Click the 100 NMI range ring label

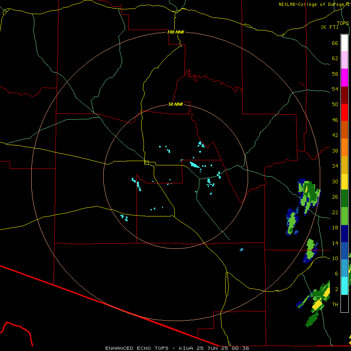[175, 32]
